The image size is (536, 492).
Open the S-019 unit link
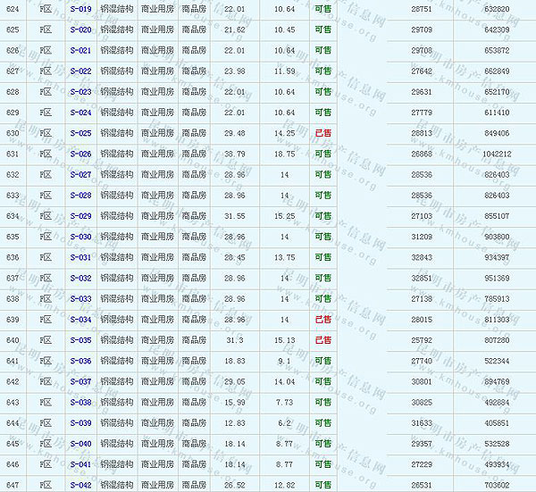click(80, 9)
